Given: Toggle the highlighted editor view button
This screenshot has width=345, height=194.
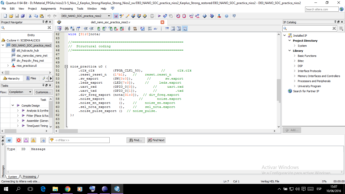Looking at the screenshot, I should (x=185, y=29).
